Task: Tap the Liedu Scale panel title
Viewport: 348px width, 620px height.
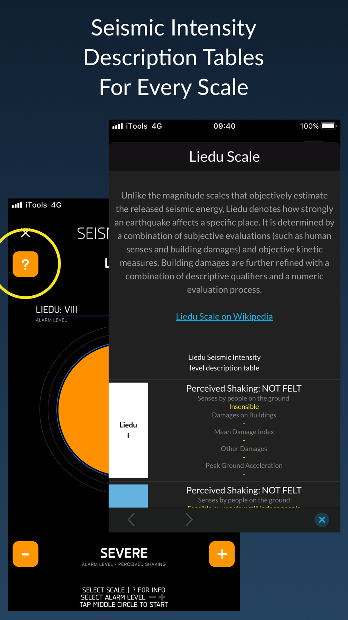Action: tap(224, 157)
